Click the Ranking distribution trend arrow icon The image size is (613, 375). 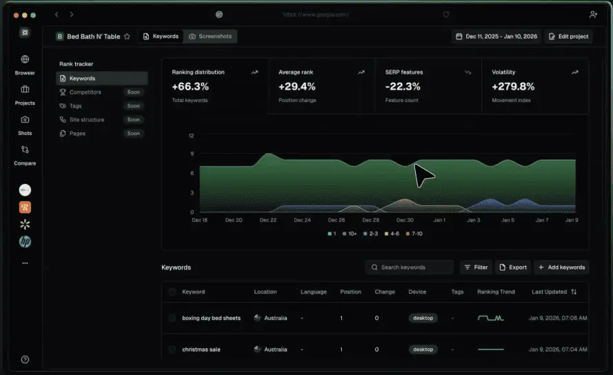click(x=254, y=72)
